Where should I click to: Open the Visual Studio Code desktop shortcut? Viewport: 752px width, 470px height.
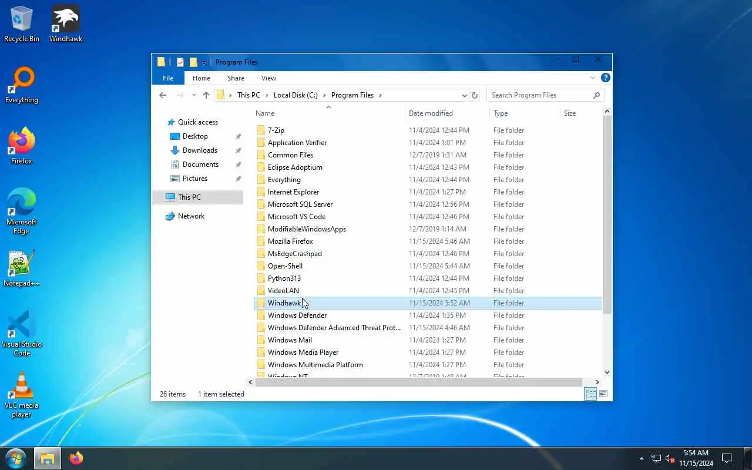(x=22, y=334)
